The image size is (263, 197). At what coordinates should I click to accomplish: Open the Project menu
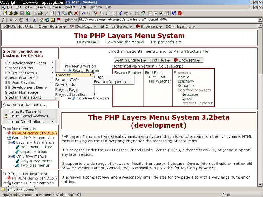(x=70, y=7)
